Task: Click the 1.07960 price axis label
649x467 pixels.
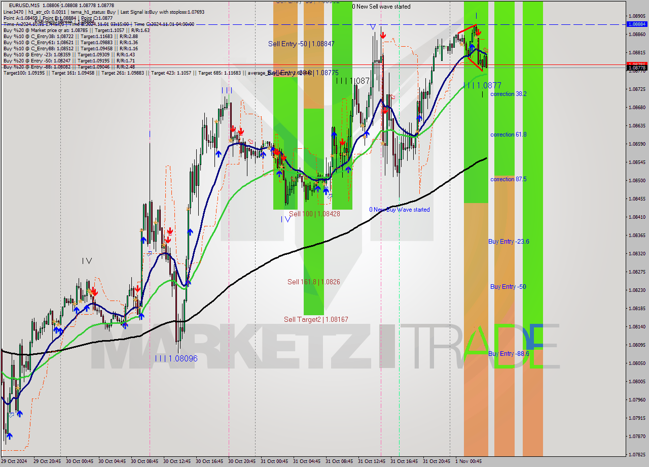Action: point(637,400)
